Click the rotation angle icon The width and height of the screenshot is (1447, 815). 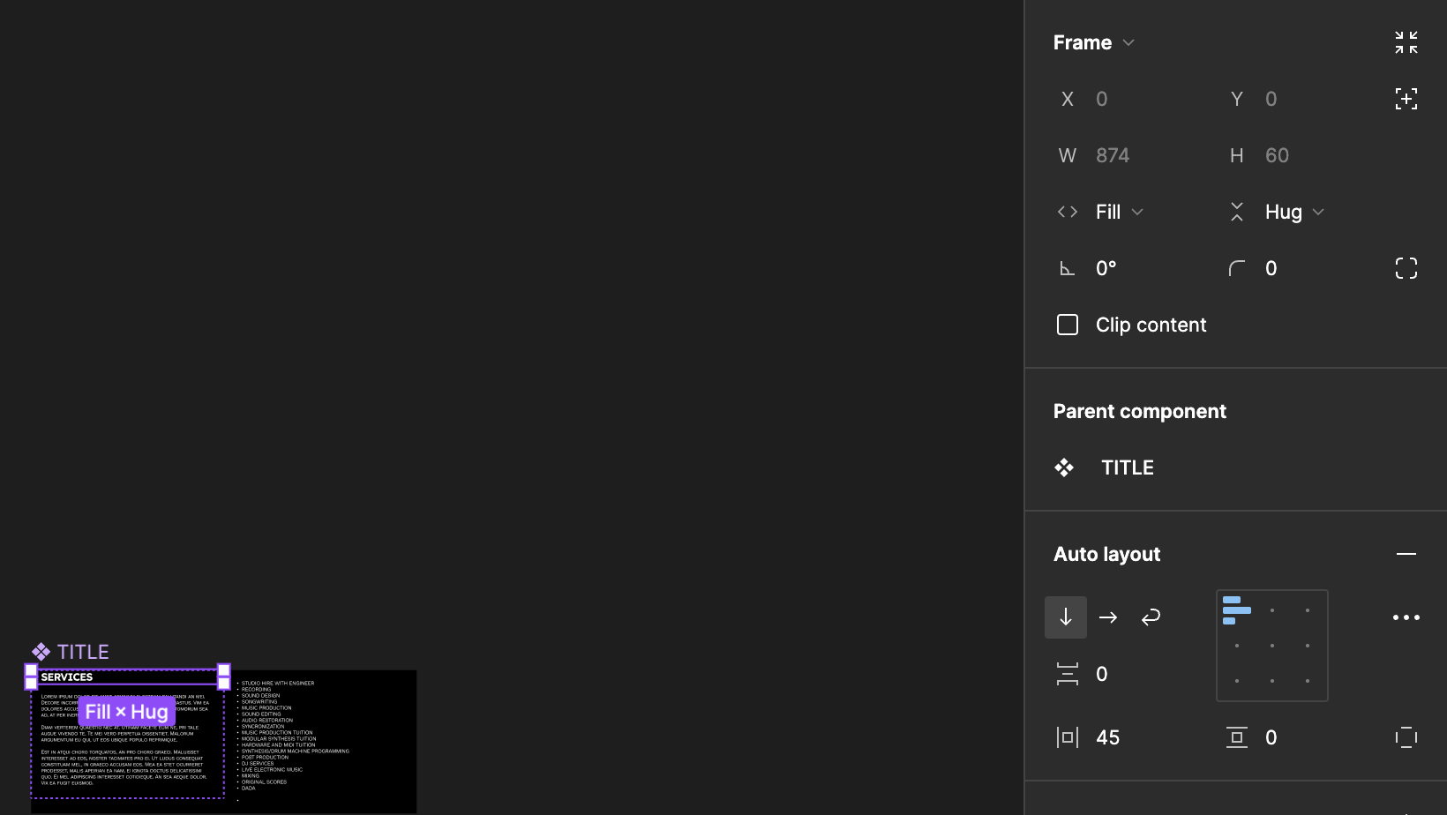pos(1068,268)
